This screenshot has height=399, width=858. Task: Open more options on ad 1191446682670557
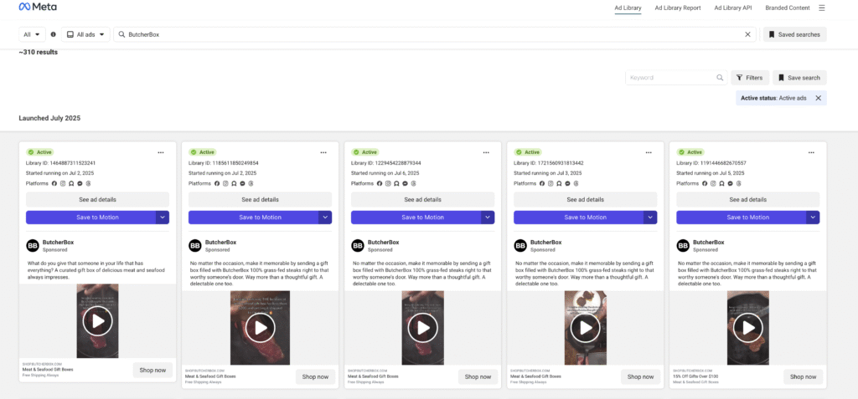coord(811,152)
